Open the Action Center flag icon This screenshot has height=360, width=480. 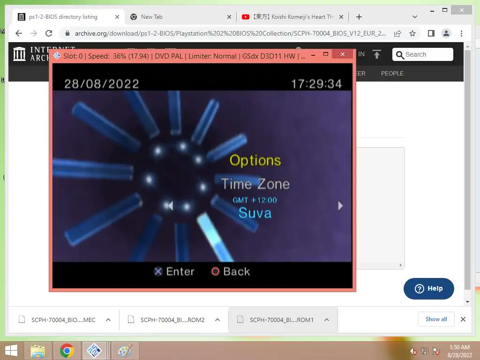436,351
